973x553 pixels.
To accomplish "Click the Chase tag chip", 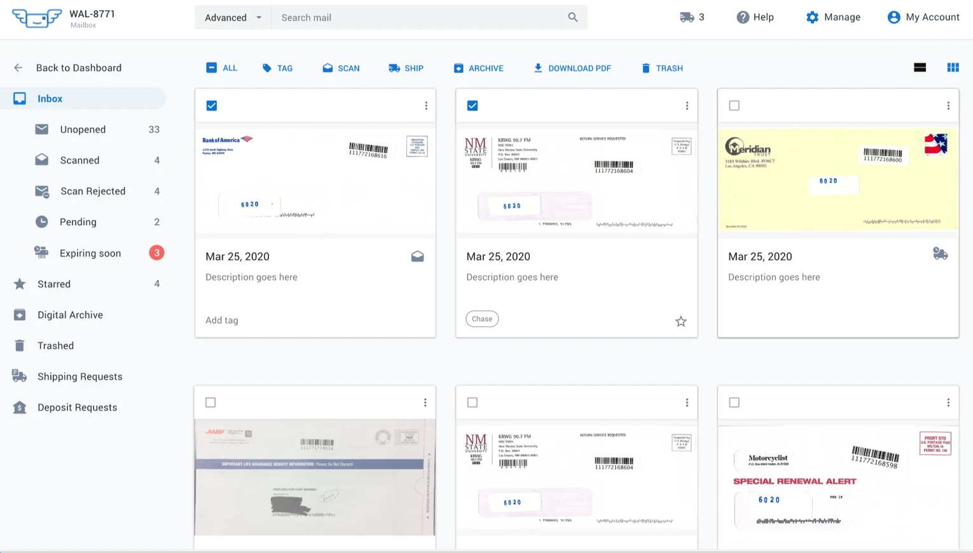I will pos(482,319).
